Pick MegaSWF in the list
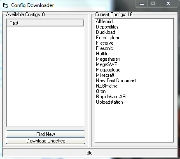180x159 pixels. (x=107, y=64)
